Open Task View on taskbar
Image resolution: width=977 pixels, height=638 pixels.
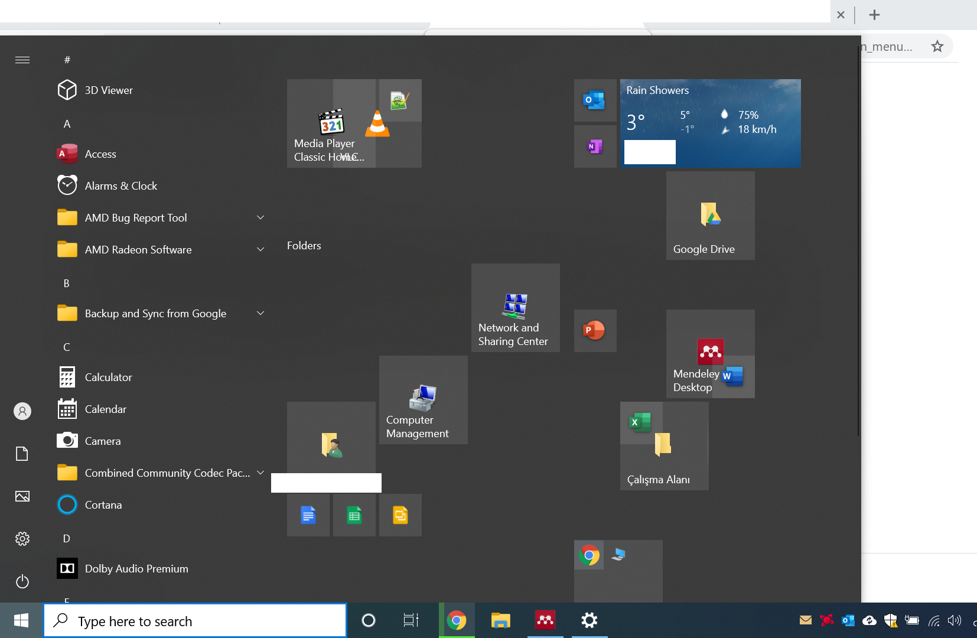(x=411, y=620)
